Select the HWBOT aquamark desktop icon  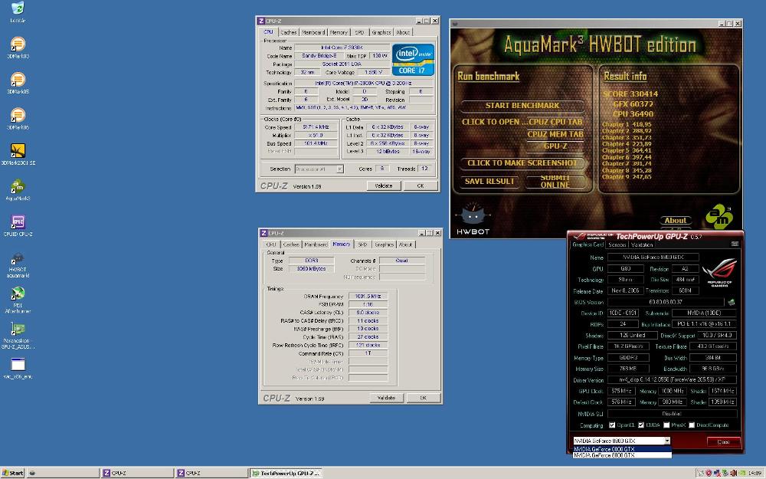pyautogui.click(x=18, y=264)
